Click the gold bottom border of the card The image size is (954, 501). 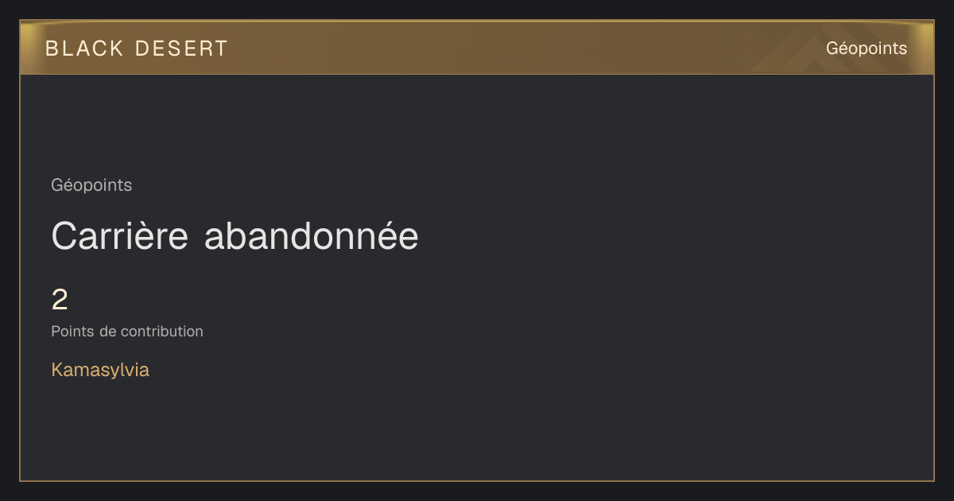coord(477,480)
